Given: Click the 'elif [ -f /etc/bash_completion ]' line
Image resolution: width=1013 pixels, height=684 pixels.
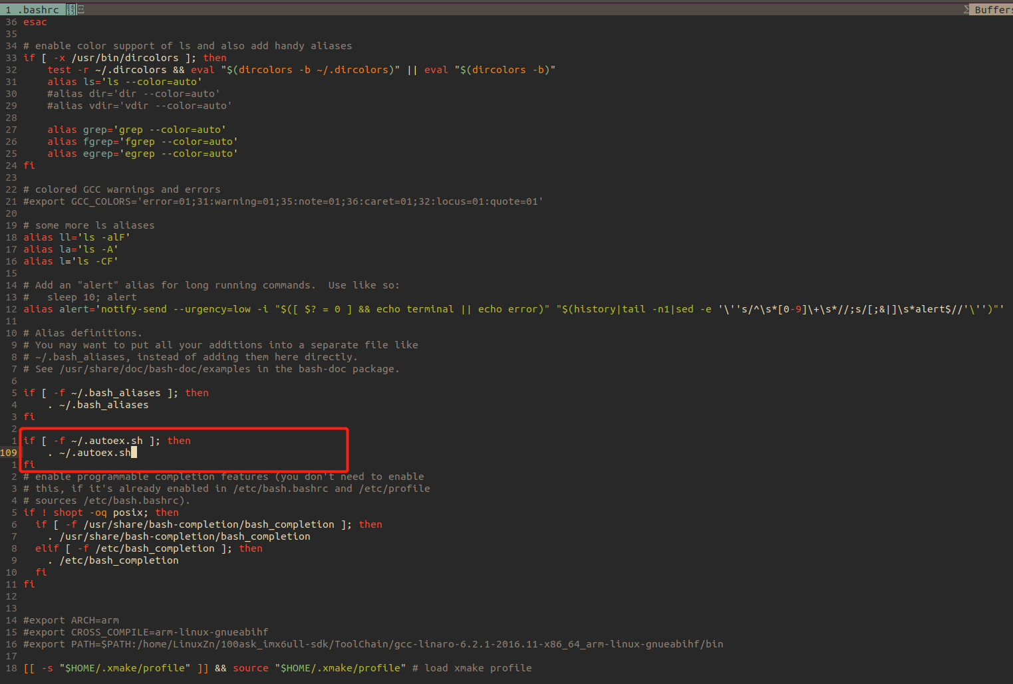Looking at the screenshot, I should (x=149, y=548).
